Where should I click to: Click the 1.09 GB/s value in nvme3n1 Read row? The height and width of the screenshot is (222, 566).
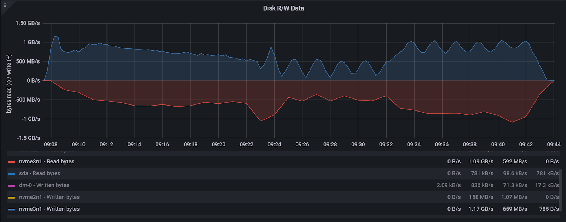pyautogui.click(x=481, y=161)
